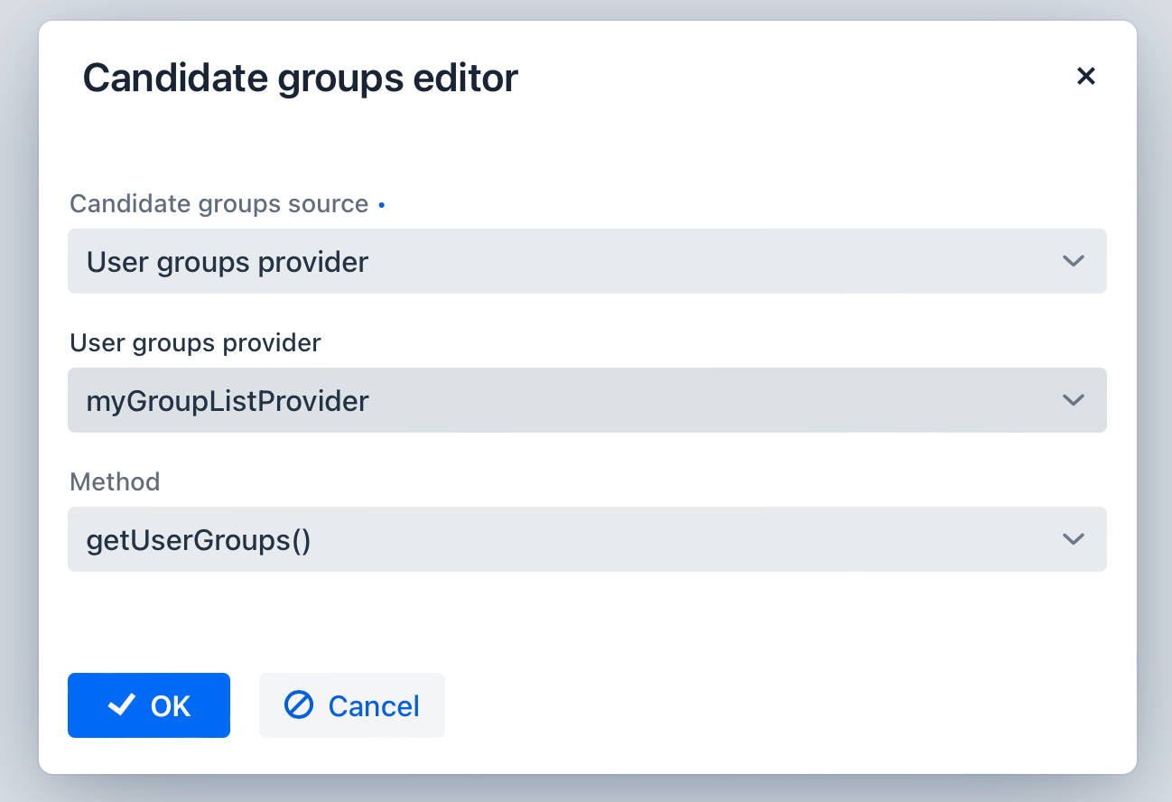This screenshot has width=1172, height=802.
Task: Confirm changes with the OK button
Action: 149,705
